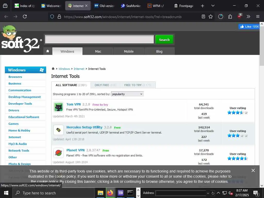The height and width of the screenshot is (198, 264).
Task: Open the Tom VPN app icon
Action: 59,107
